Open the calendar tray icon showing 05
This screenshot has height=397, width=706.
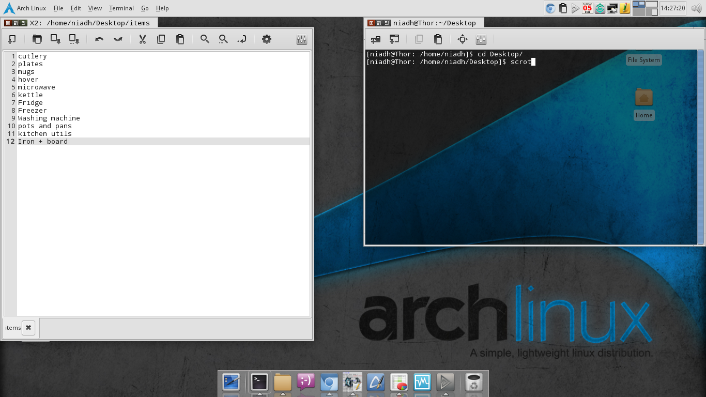[x=588, y=8]
